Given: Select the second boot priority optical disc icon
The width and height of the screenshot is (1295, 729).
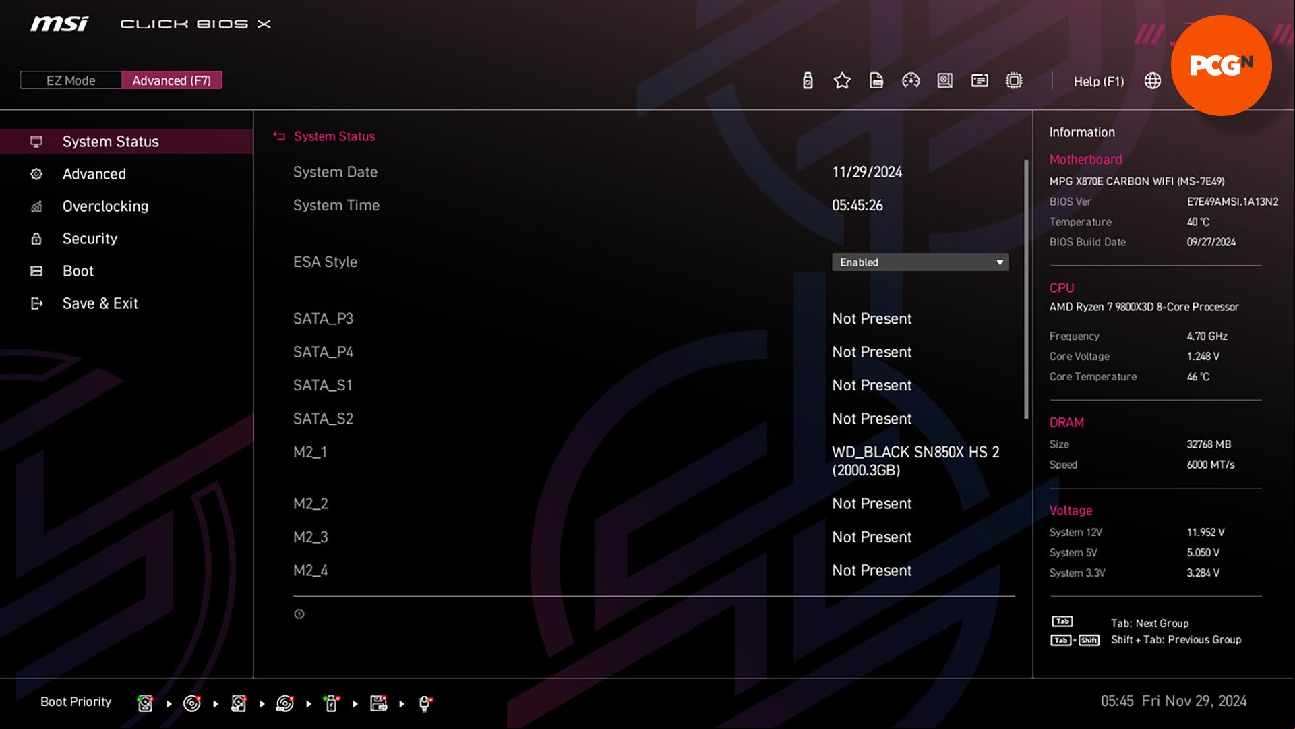Looking at the screenshot, I should [192, 703].
